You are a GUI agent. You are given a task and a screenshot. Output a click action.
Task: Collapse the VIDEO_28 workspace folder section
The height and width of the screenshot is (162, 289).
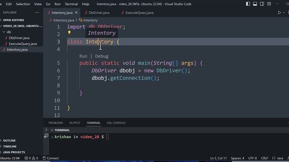tap(22, 26)
